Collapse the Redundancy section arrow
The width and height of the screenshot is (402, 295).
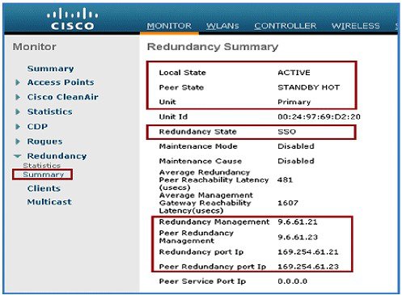(18, 156)
